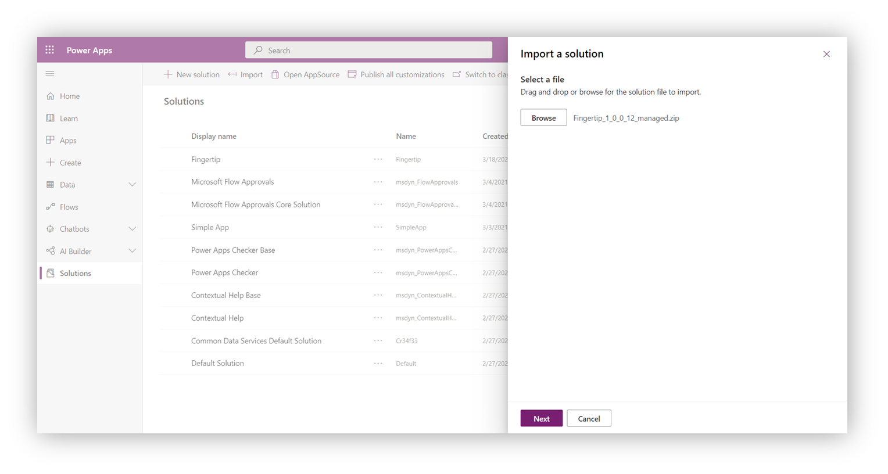
Task: Click the Switch to classic icon
Action: [x=457, y=74]
